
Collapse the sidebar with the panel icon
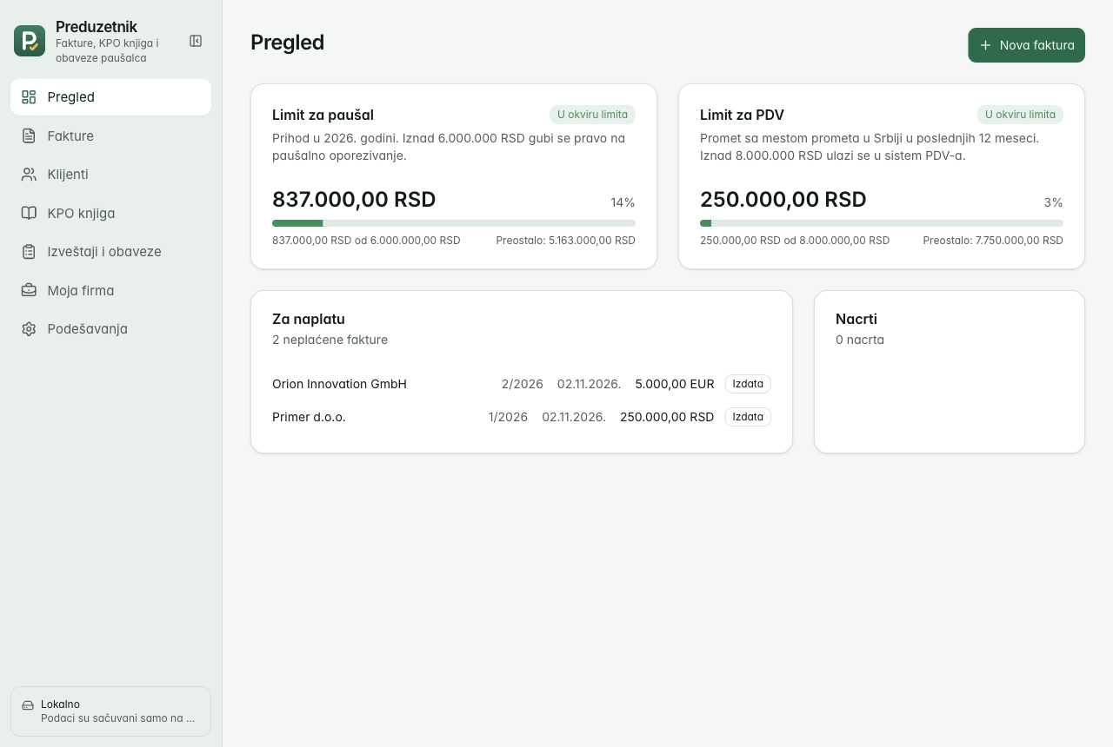[x=196, y=41]
